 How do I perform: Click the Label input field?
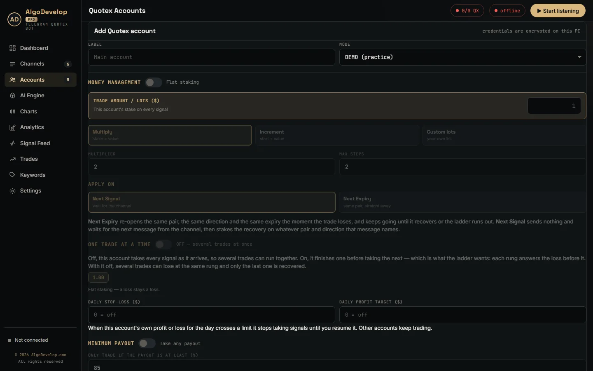(x=212, y=57)
